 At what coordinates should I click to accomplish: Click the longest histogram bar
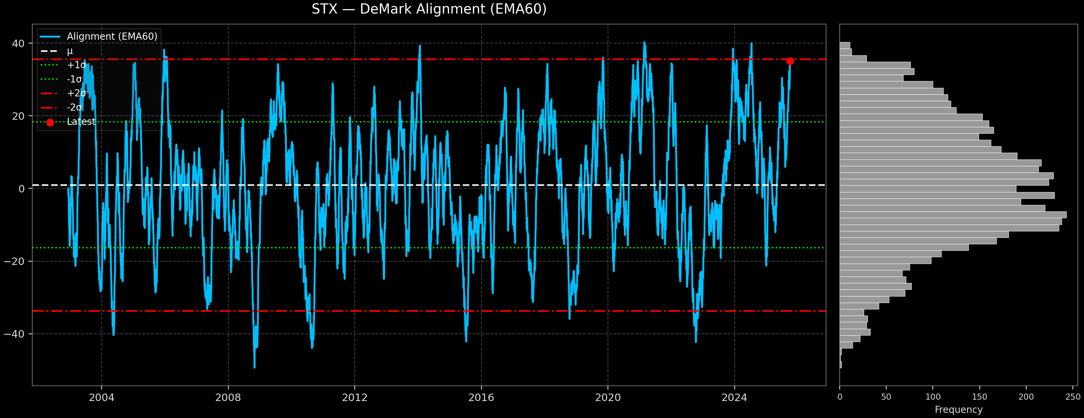[x=953, y=215]
